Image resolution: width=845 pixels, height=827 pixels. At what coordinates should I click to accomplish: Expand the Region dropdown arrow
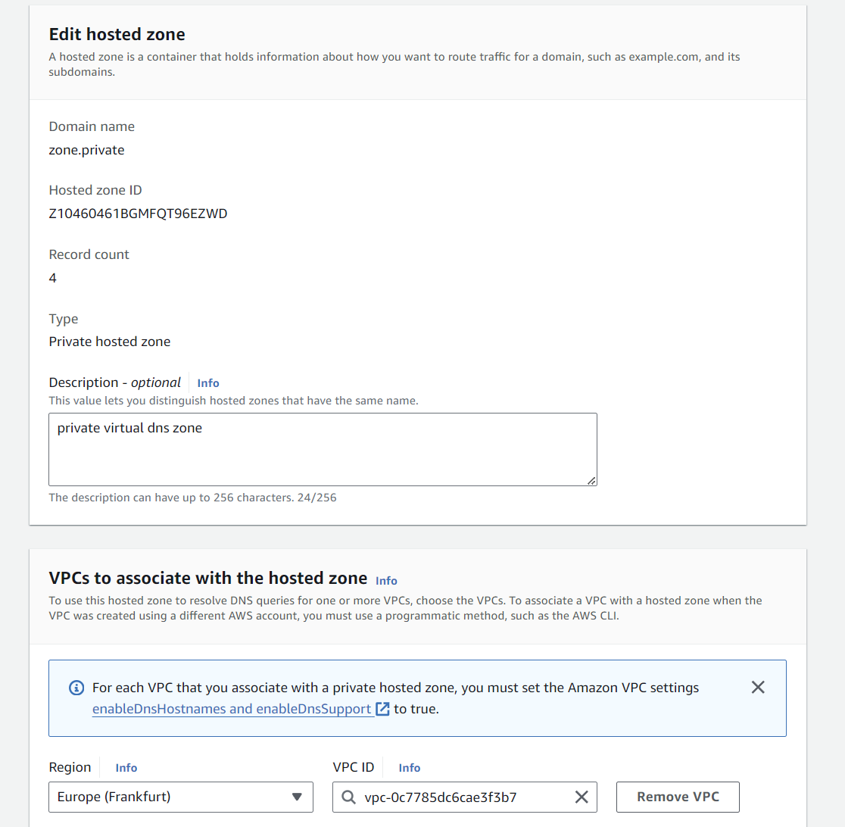tap(297, 797)
